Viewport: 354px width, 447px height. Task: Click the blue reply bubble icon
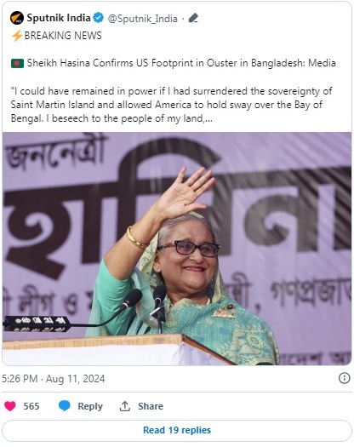pos(65,406)
